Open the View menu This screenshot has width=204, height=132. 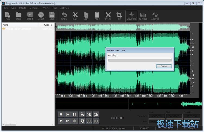coord(45,8)
